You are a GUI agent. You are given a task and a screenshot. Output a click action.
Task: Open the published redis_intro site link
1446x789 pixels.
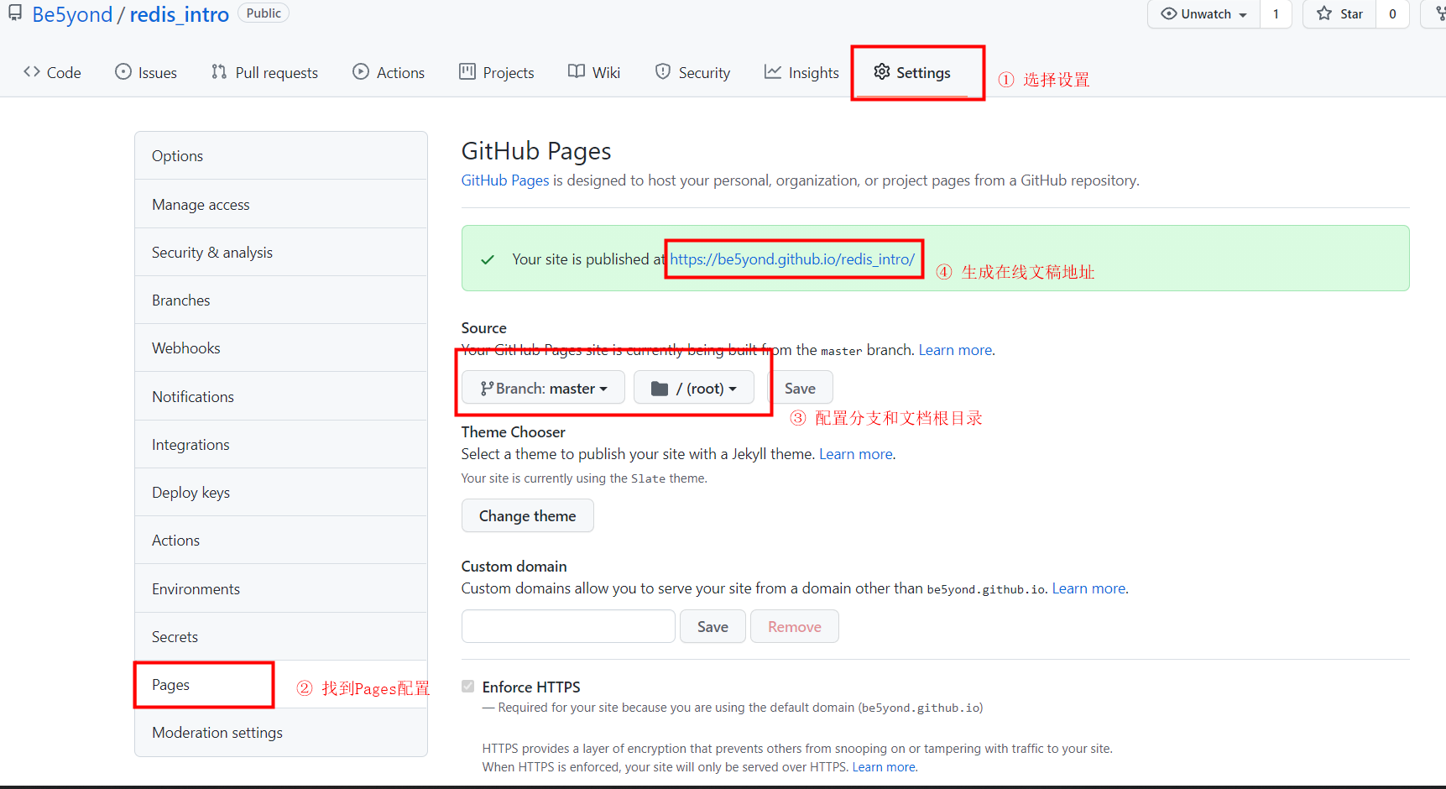coord(792,259)
